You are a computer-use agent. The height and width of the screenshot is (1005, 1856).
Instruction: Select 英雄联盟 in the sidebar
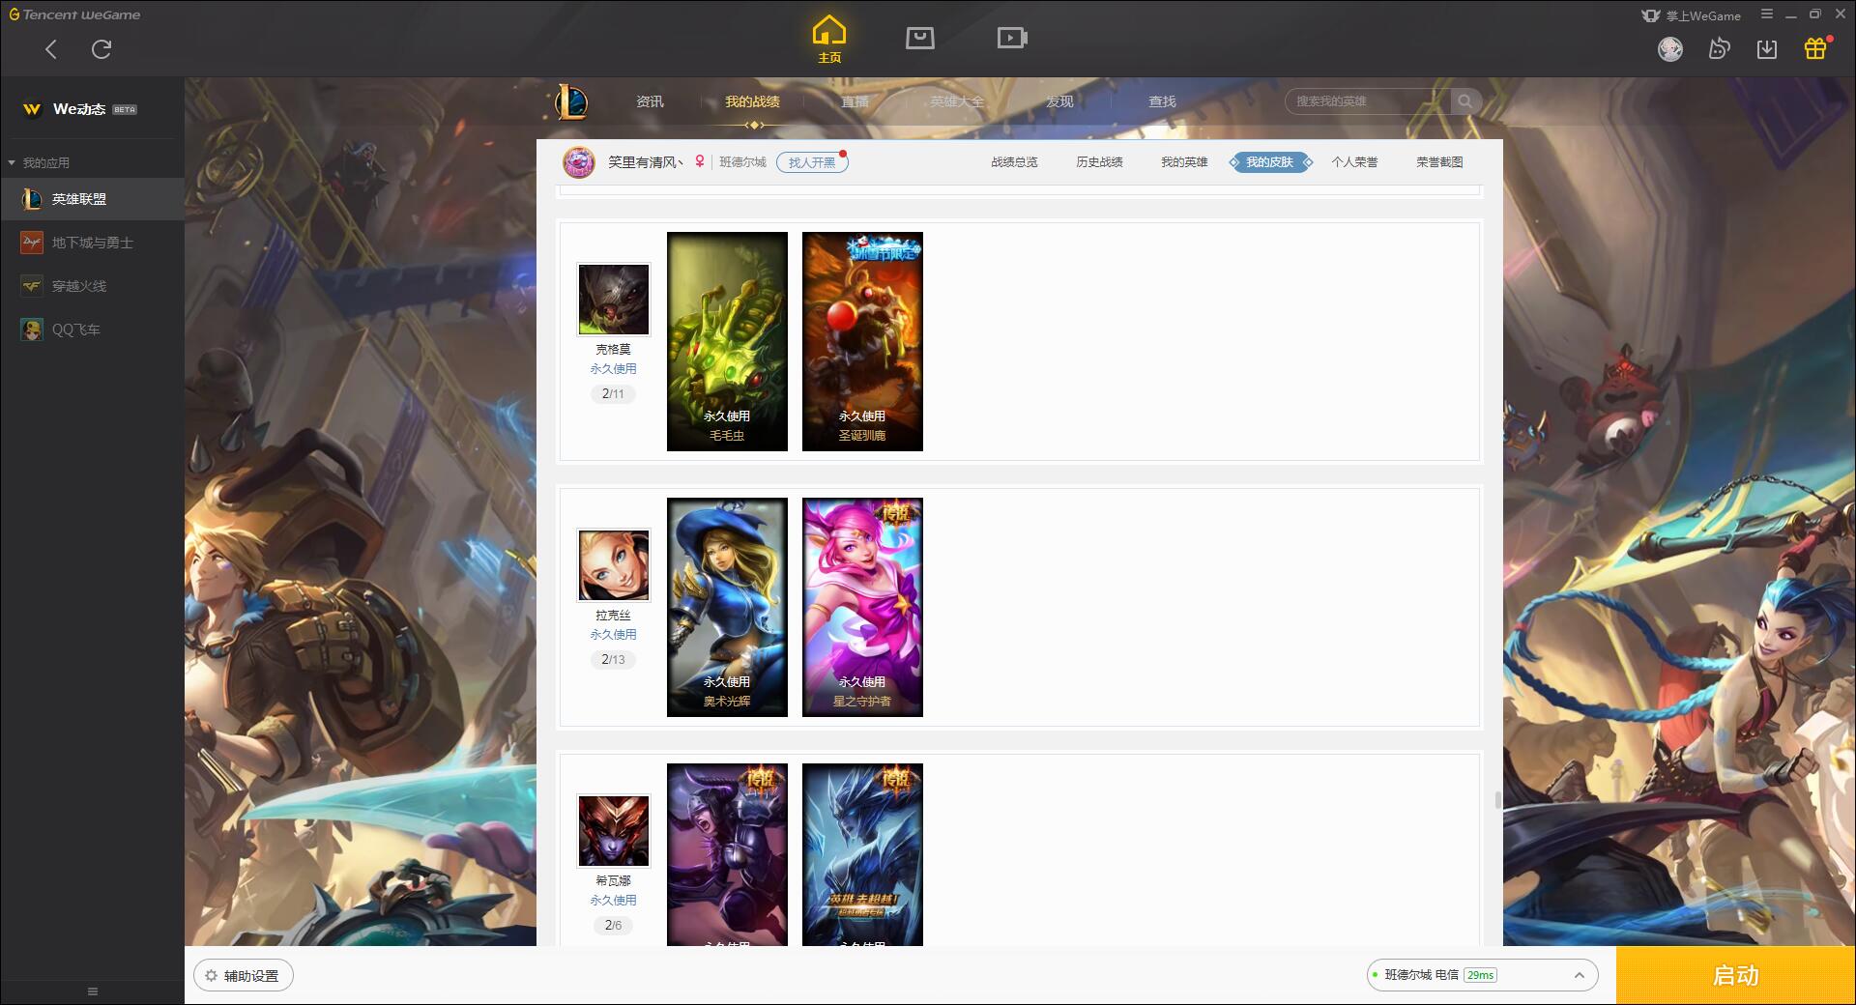[92, 199]
